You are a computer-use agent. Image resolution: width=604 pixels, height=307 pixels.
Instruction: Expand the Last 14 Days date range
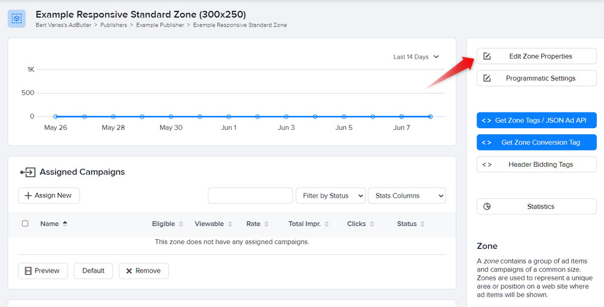(x=416, y=57)
